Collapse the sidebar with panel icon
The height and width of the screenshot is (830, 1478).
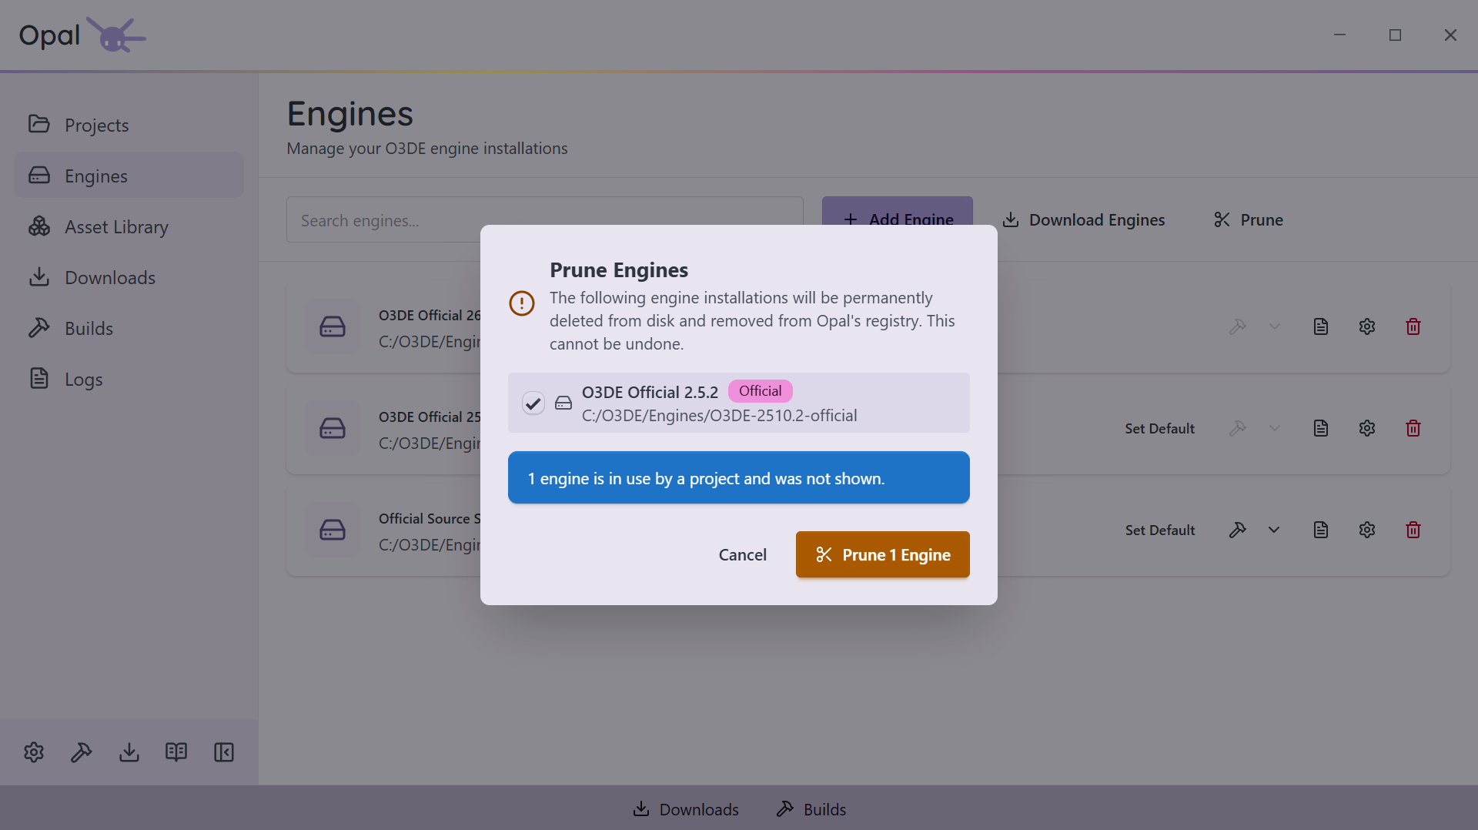(224, 752)
